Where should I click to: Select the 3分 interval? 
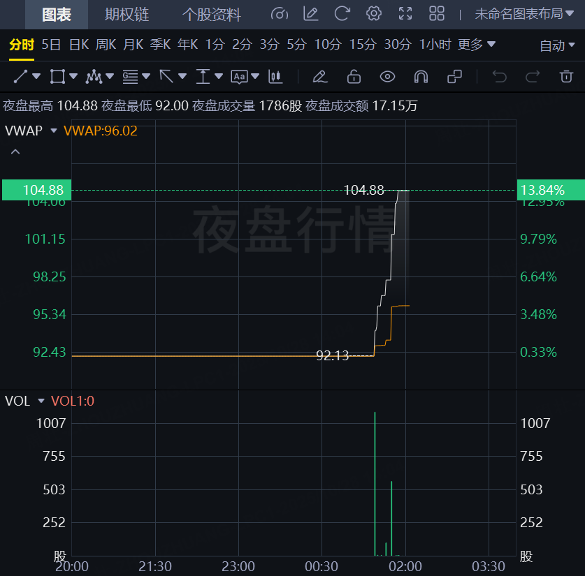tap(269, 45)
